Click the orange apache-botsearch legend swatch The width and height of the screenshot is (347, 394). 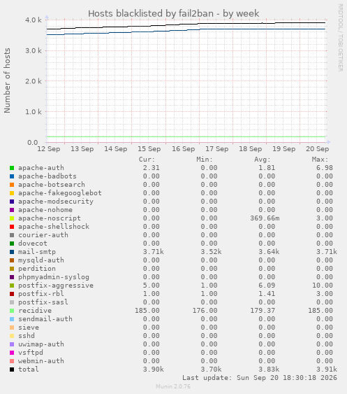(x=12, y=185)
